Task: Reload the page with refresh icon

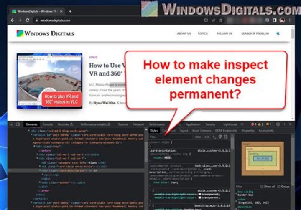Action: coord(28,20)
